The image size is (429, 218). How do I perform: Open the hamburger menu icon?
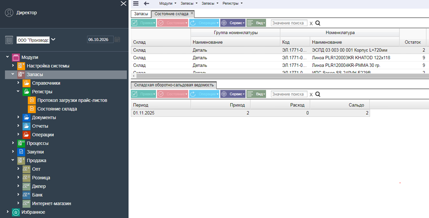click(136, 4)
